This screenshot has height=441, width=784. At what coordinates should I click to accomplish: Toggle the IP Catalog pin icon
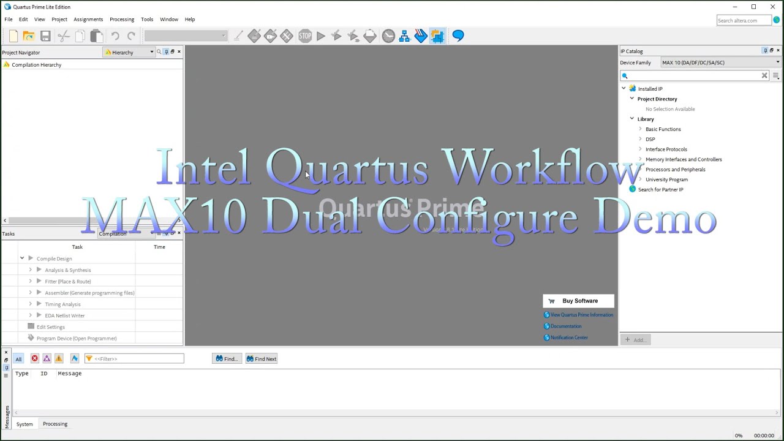[765, 51]
